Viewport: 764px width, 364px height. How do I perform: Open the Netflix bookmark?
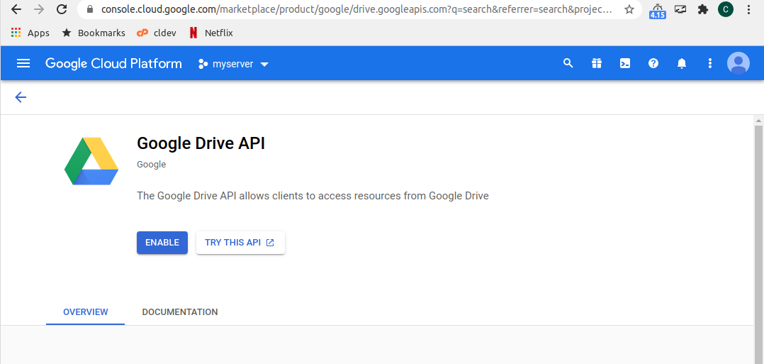point(211,33)
